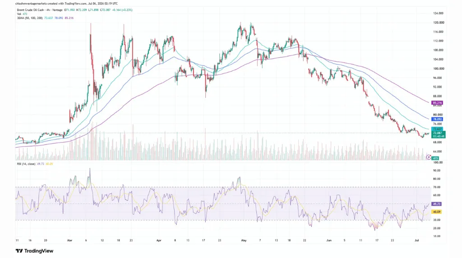
Task: Click the purple 85.216 EMA price label
Action: point(437,103)
